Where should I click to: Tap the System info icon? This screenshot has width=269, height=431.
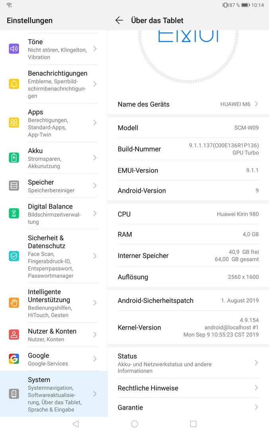click(14, 394)
